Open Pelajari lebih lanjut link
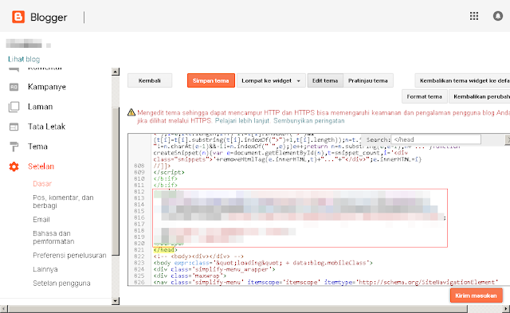510x313 pixels. pos(242,120)
